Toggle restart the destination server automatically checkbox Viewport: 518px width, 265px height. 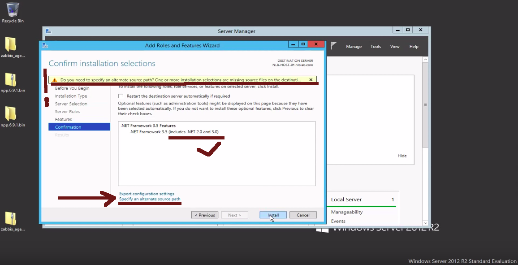point(121,96)
